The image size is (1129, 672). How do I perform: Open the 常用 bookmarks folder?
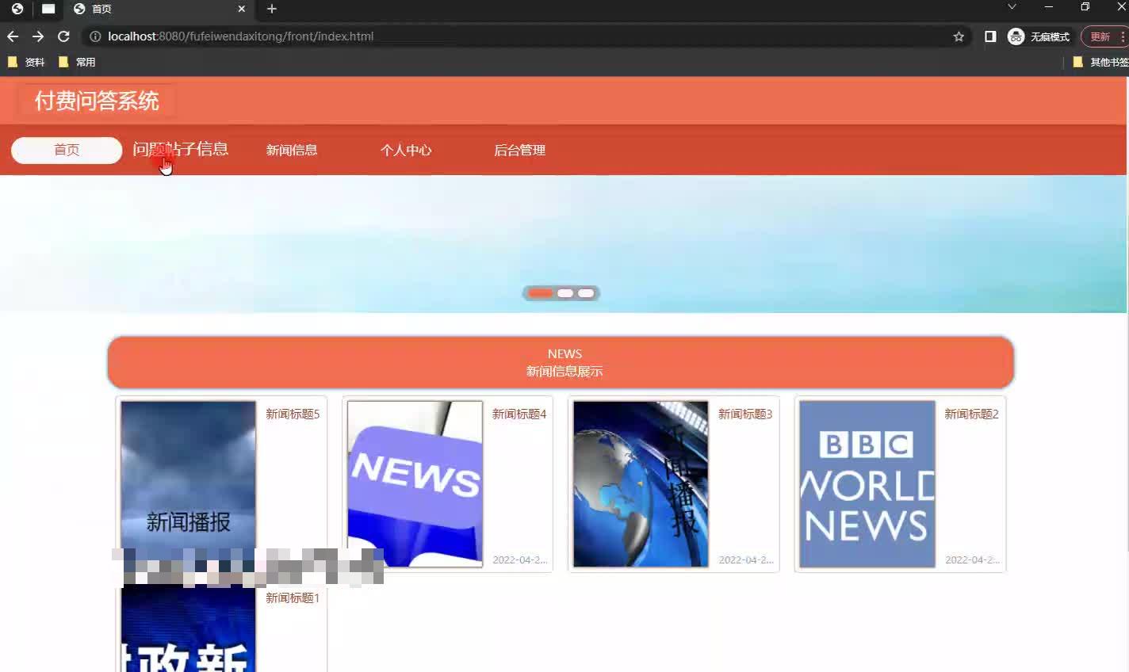(77, 62)
